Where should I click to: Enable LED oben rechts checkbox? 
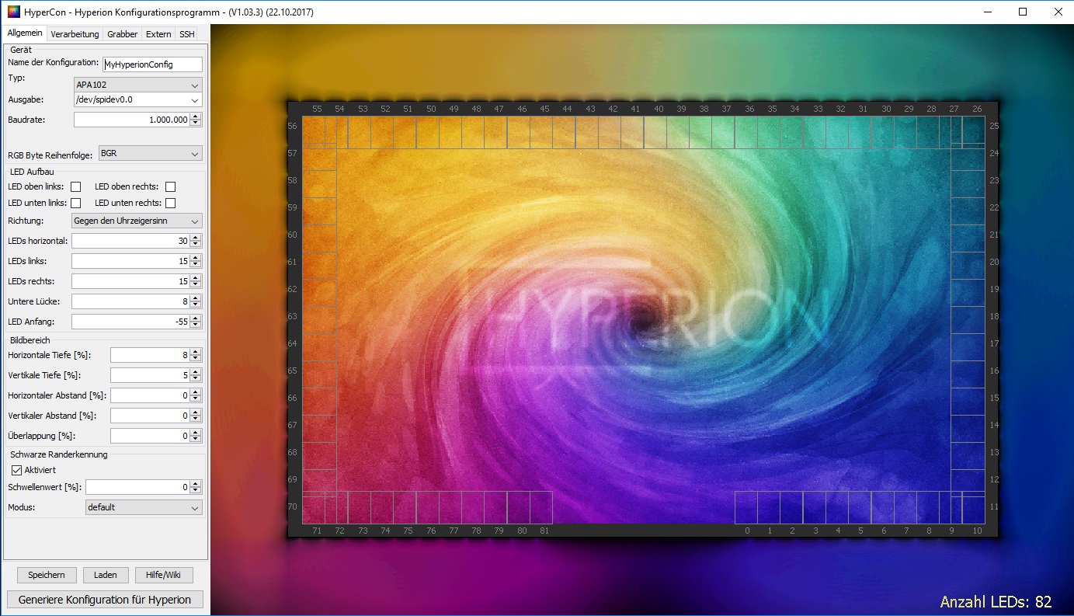point(171,186)
